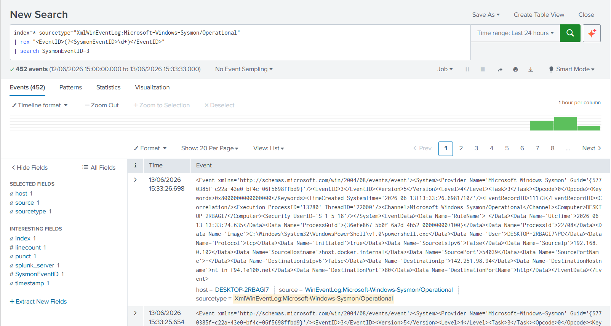Open the Time range picker
611x326 pixels.
[x=515, y=33]
